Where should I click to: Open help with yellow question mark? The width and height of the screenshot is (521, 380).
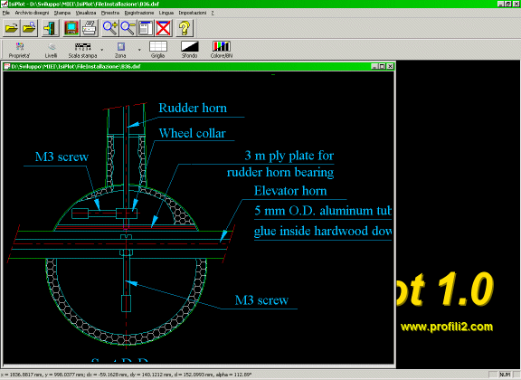click(x=185, y=28)
